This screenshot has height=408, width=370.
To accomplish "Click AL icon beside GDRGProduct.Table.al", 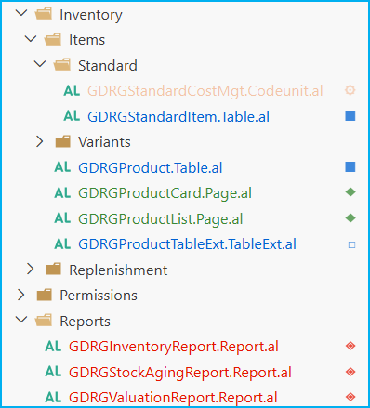I will (x=62, y=167).
